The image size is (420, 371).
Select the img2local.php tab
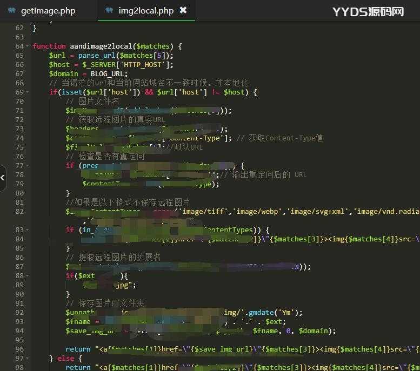tap(145, 11)
